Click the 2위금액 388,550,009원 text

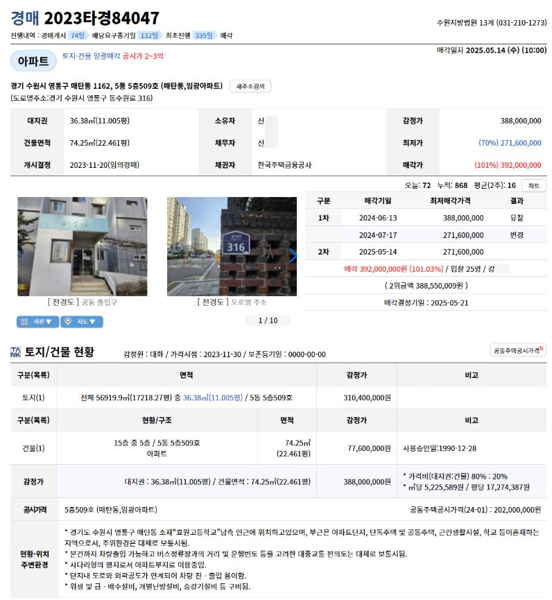coord(426,286)
